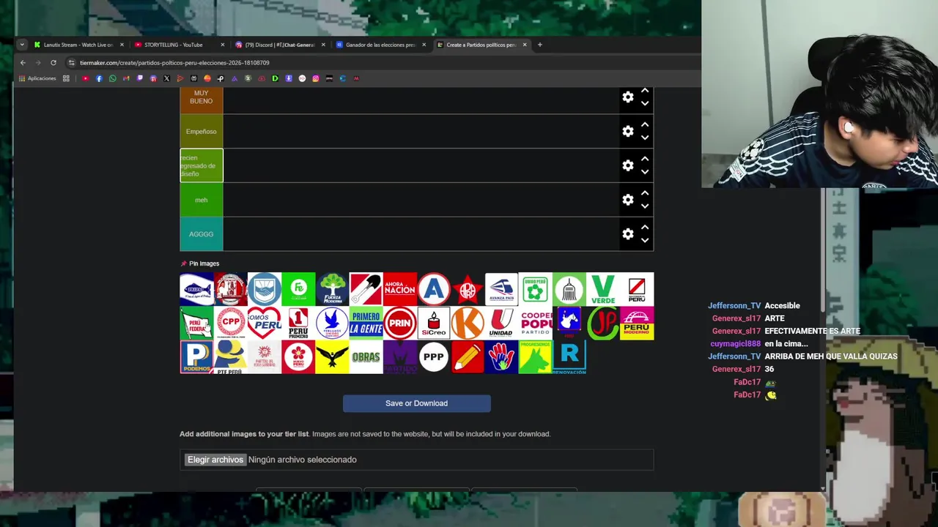Switch to the STORYTELLING - YouTube tab
The width and height of the screenshot is (938, 527).
tap(173, 45)
